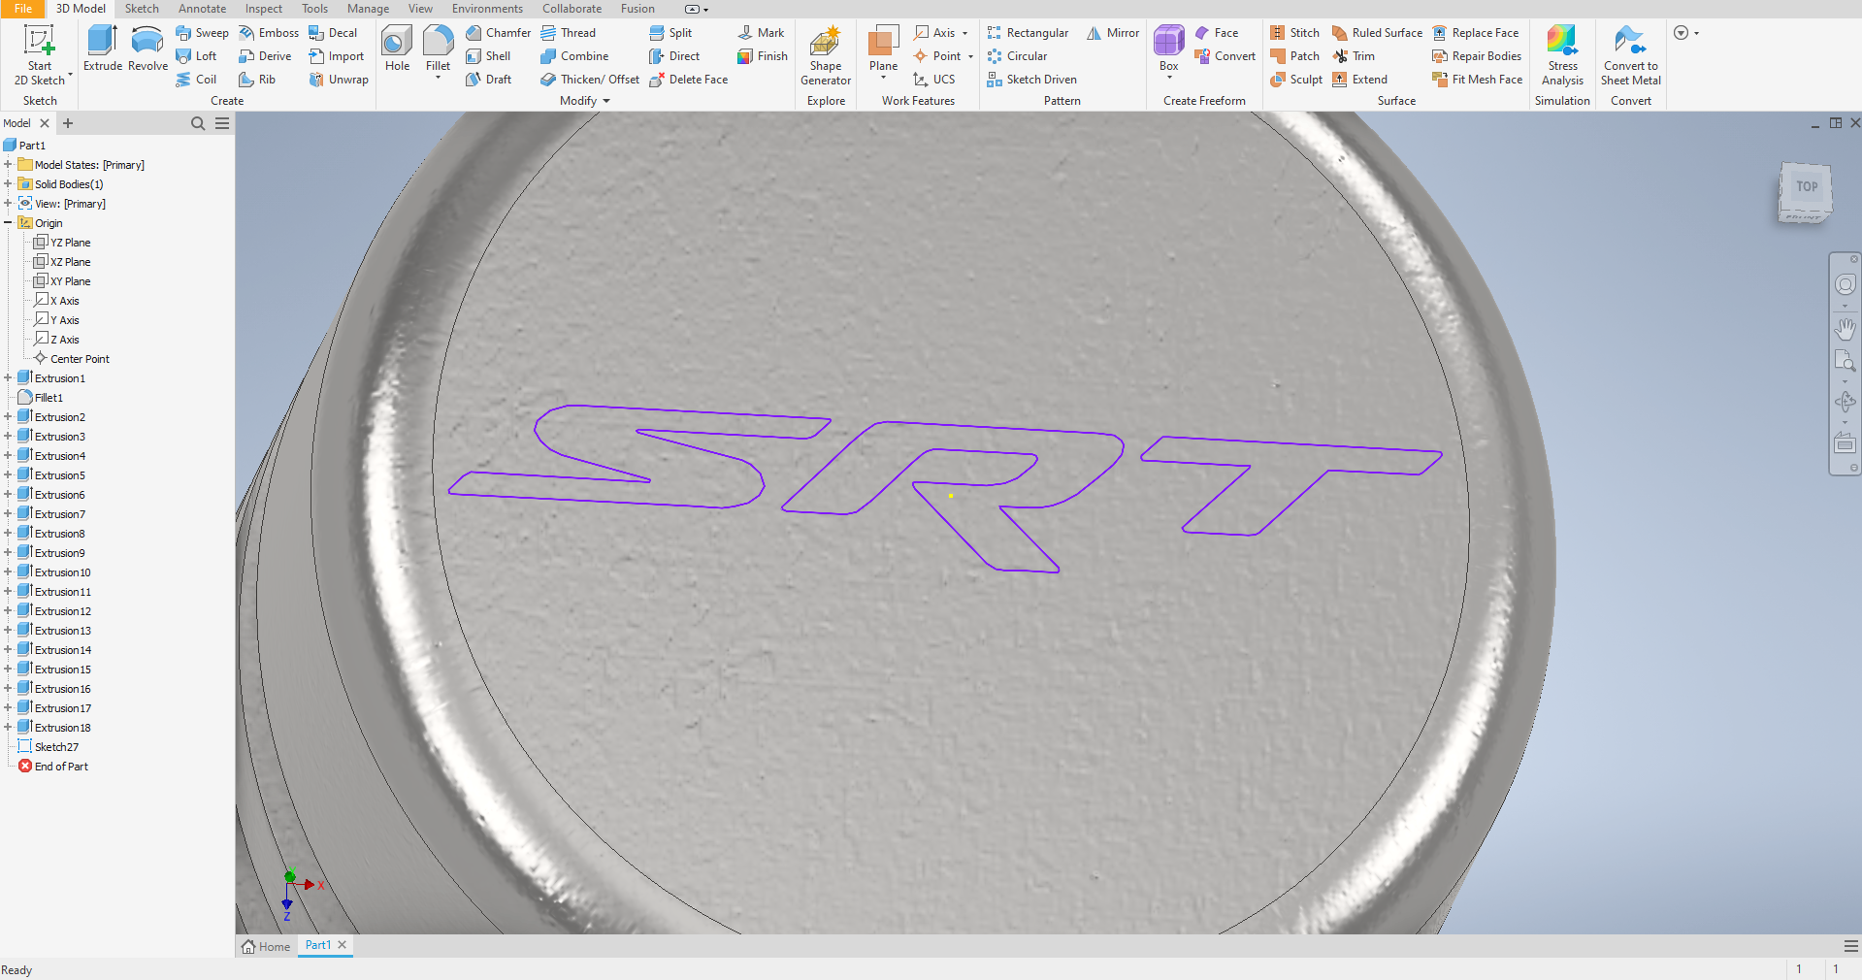Click the Pan hand navigation tool
1862x980 pixels.
pyautogui.click(x=1845, y=330)
